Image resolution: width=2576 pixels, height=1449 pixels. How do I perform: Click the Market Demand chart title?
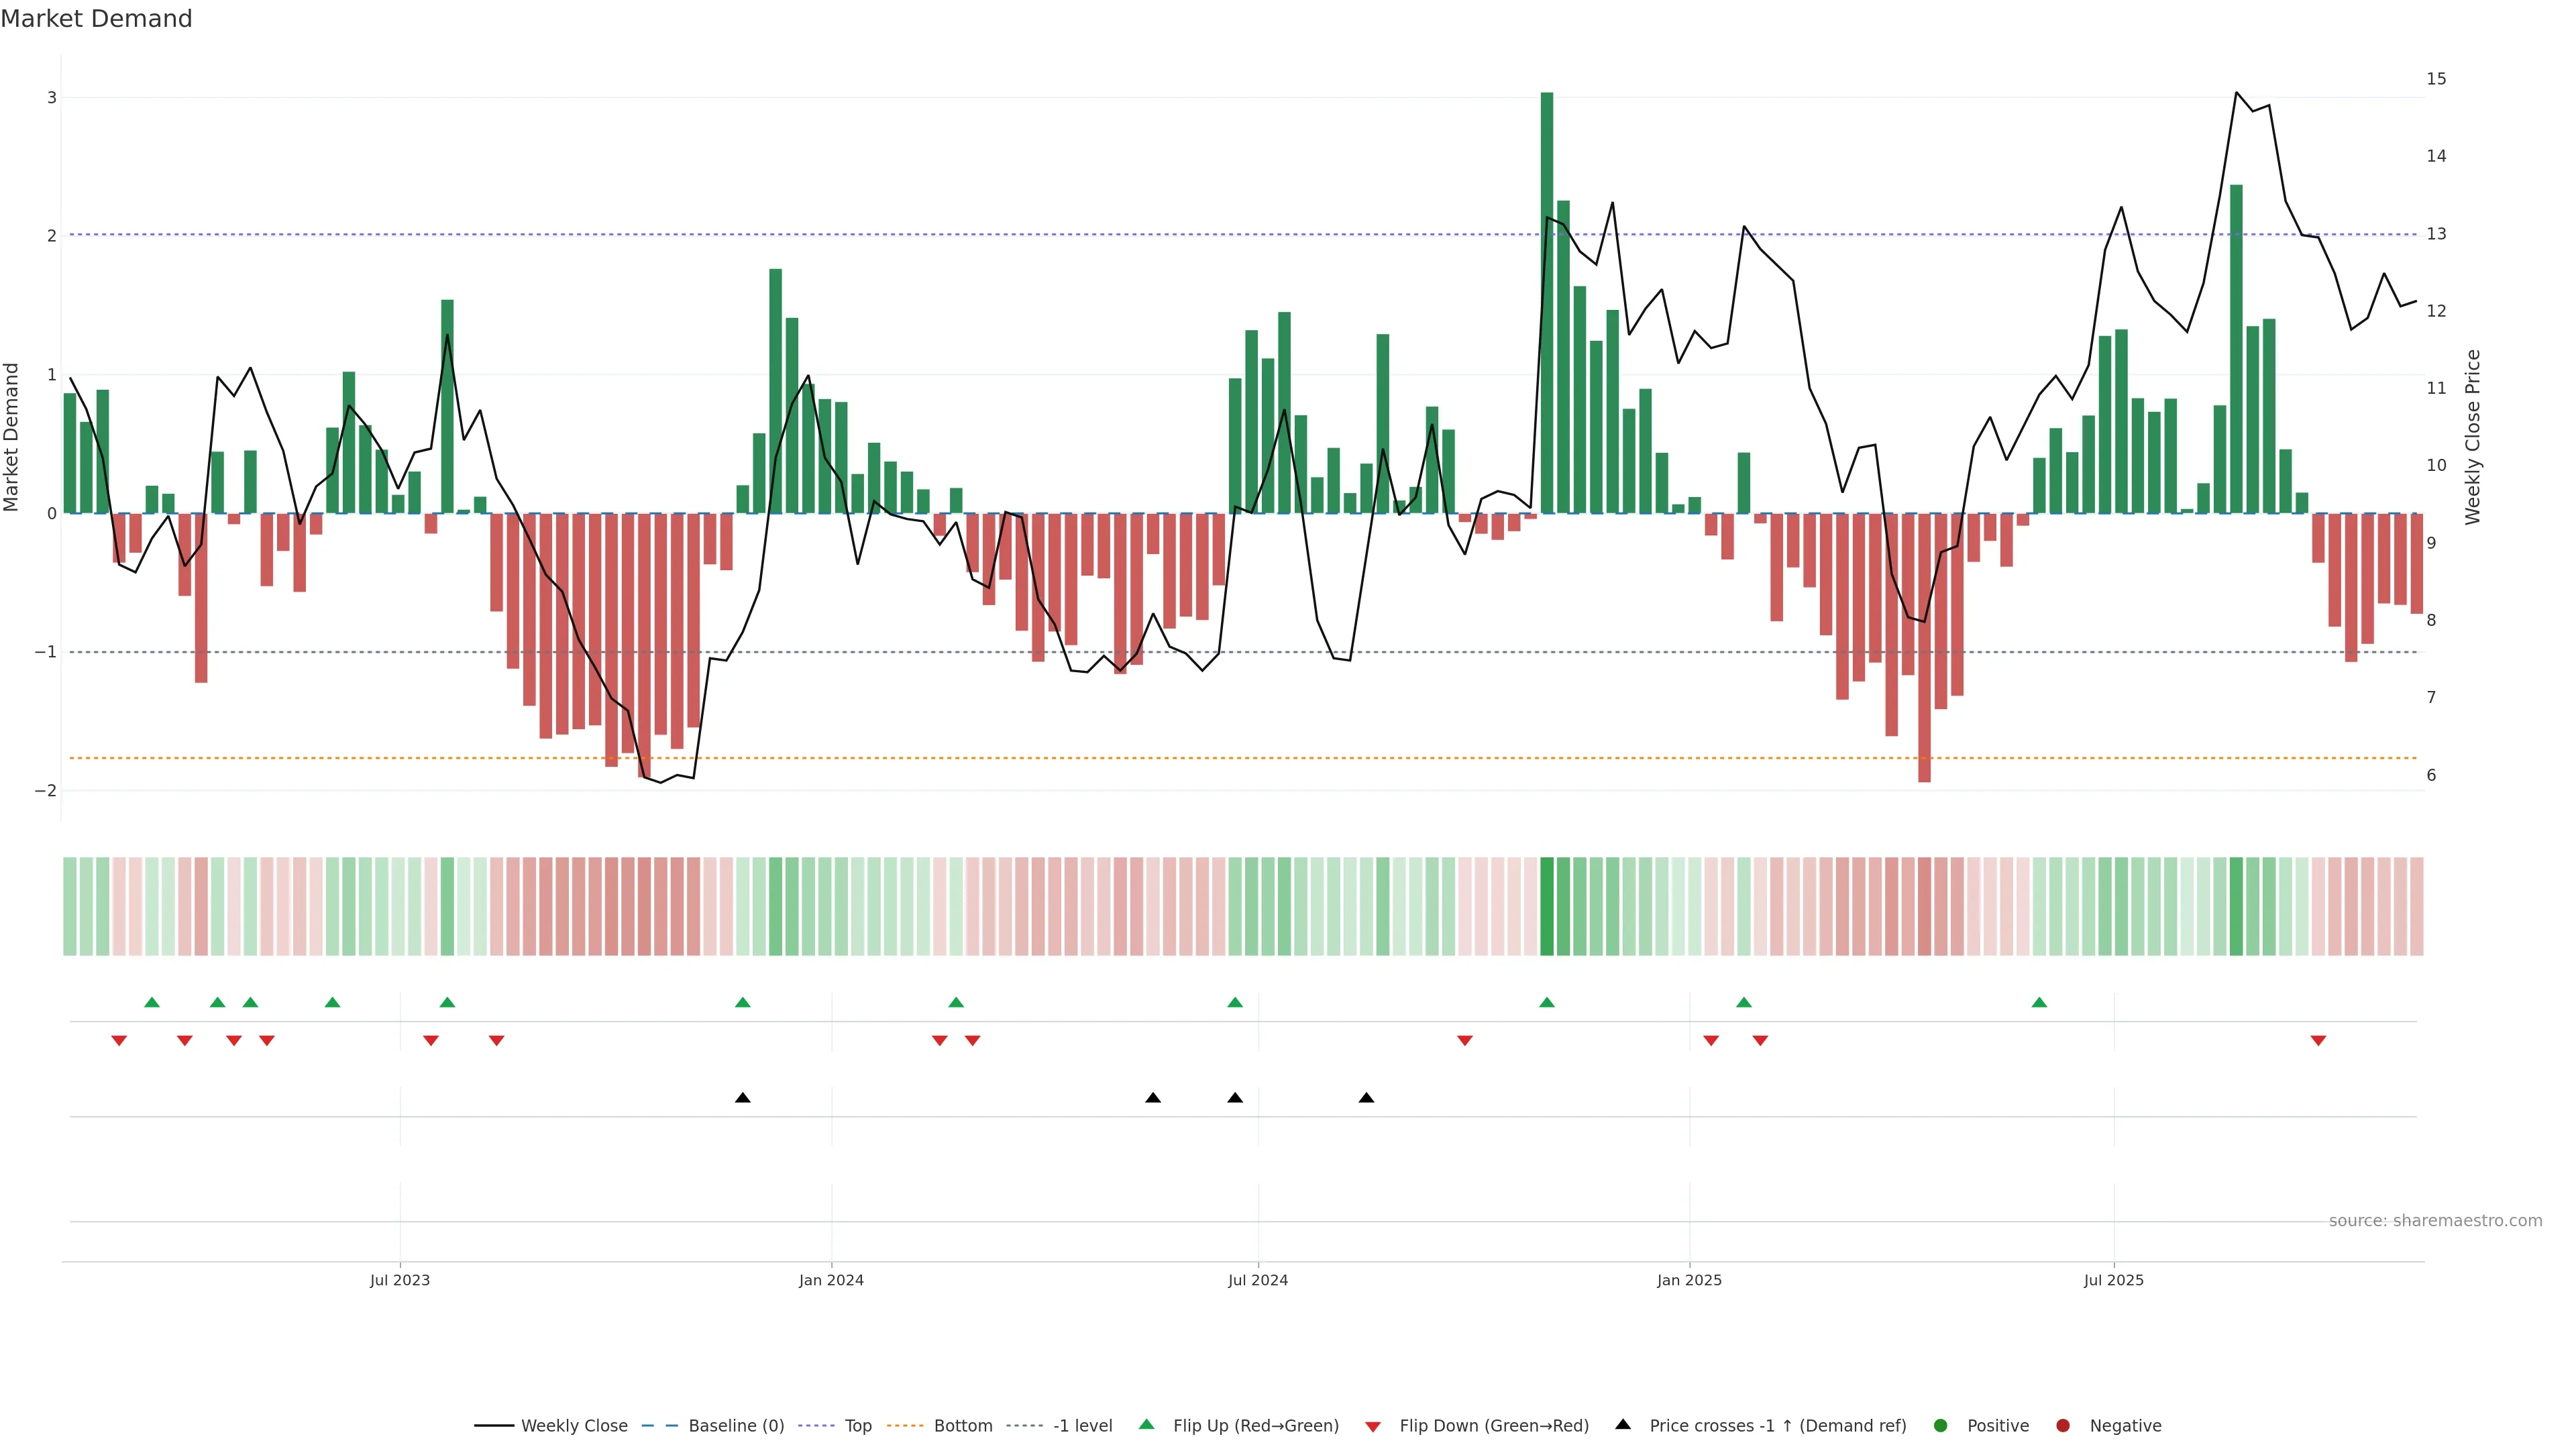click(x=96, y=19)
